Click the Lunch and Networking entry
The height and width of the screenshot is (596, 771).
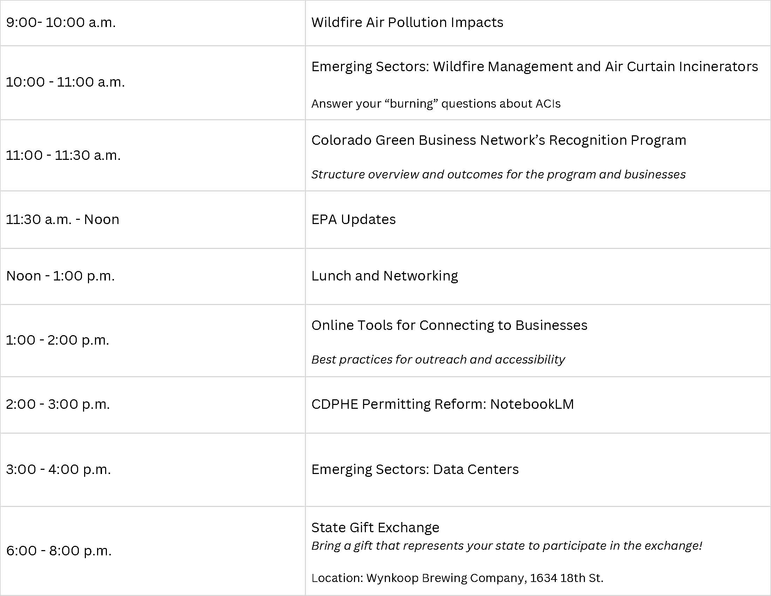click(384, 276)
